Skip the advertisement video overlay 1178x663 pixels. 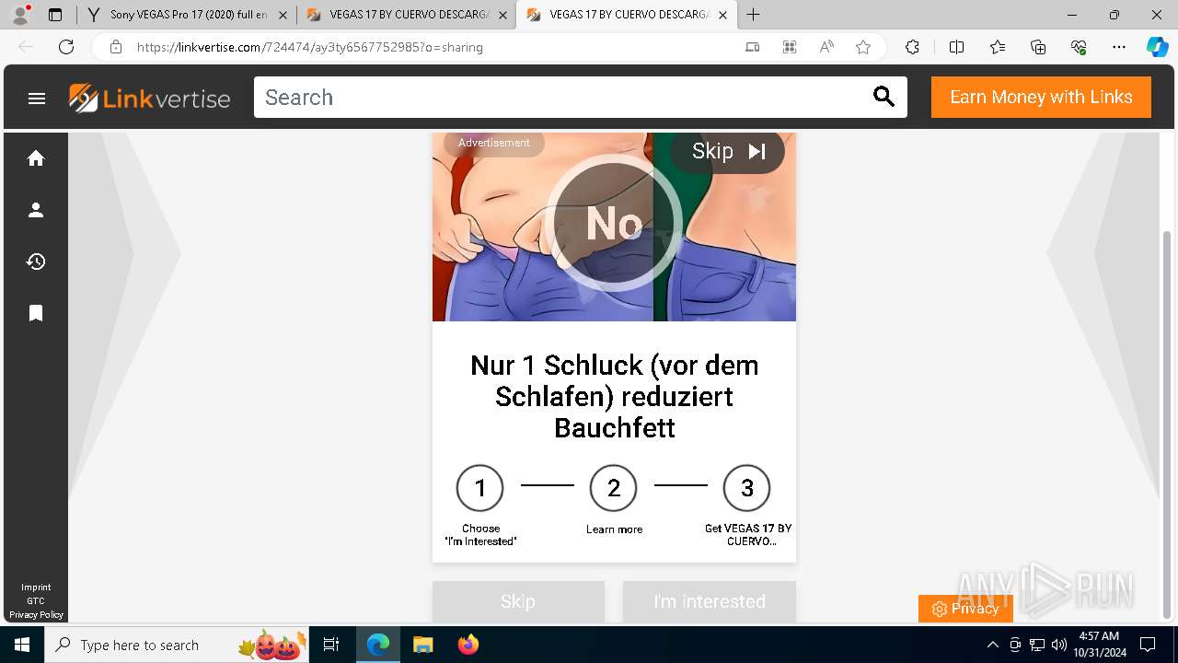(728, 151)
